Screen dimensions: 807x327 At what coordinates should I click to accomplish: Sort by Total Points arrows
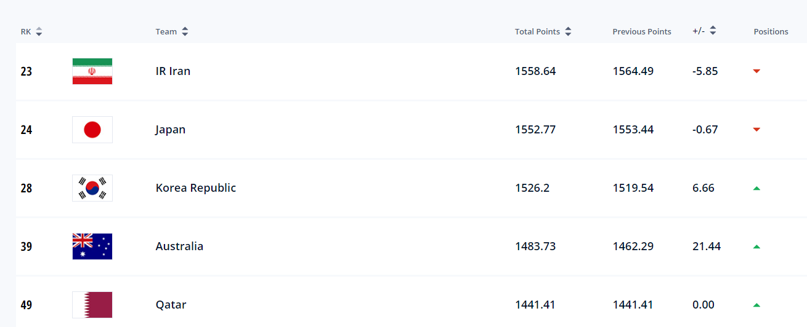tap(568, 31)
